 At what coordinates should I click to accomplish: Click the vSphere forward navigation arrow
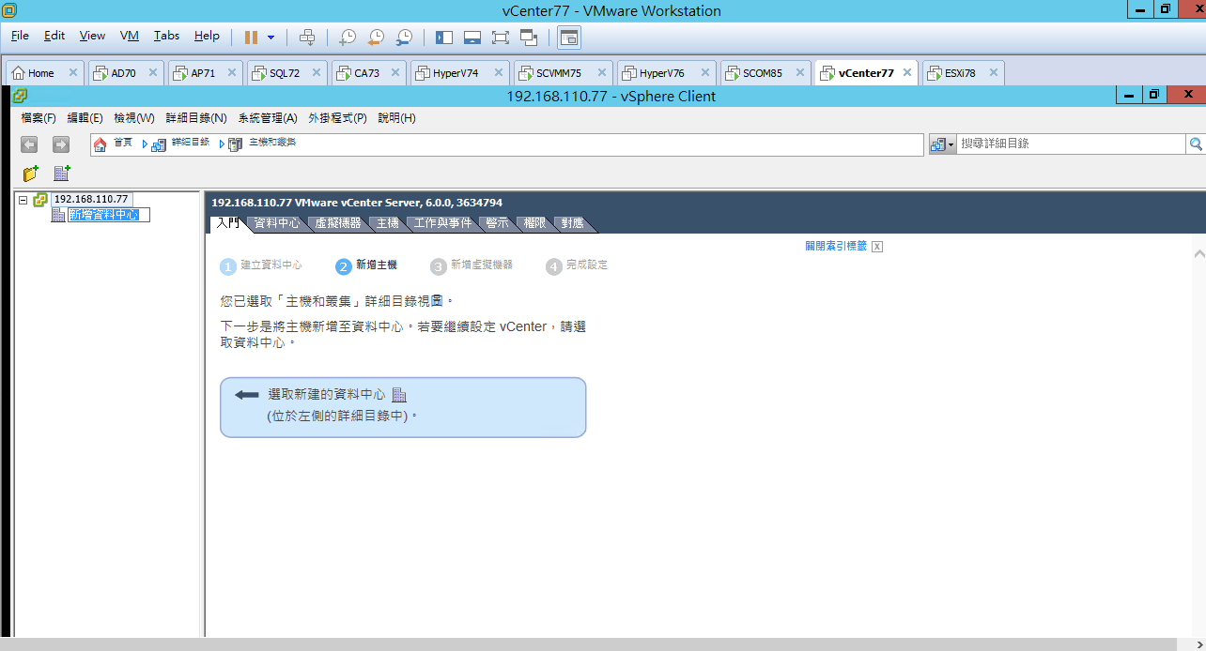click(61, 144)
